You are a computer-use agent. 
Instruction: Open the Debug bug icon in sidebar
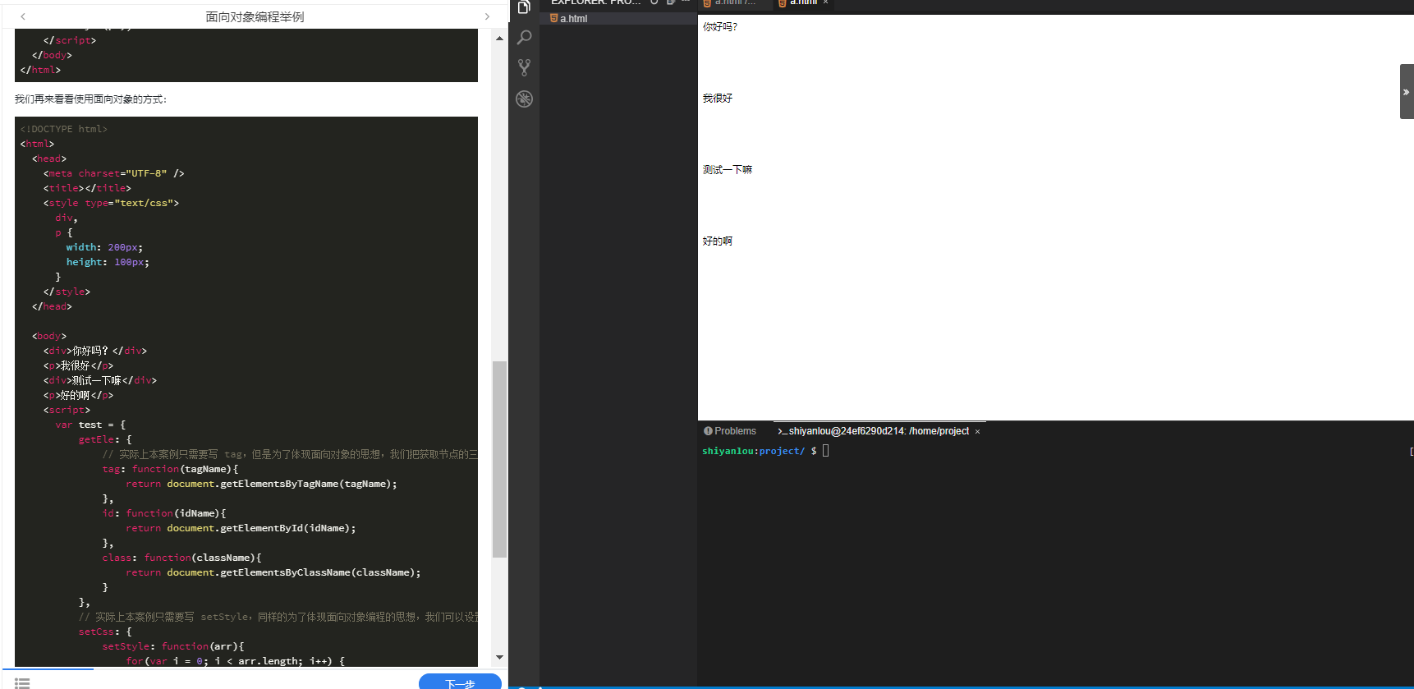tap(524, 99)
